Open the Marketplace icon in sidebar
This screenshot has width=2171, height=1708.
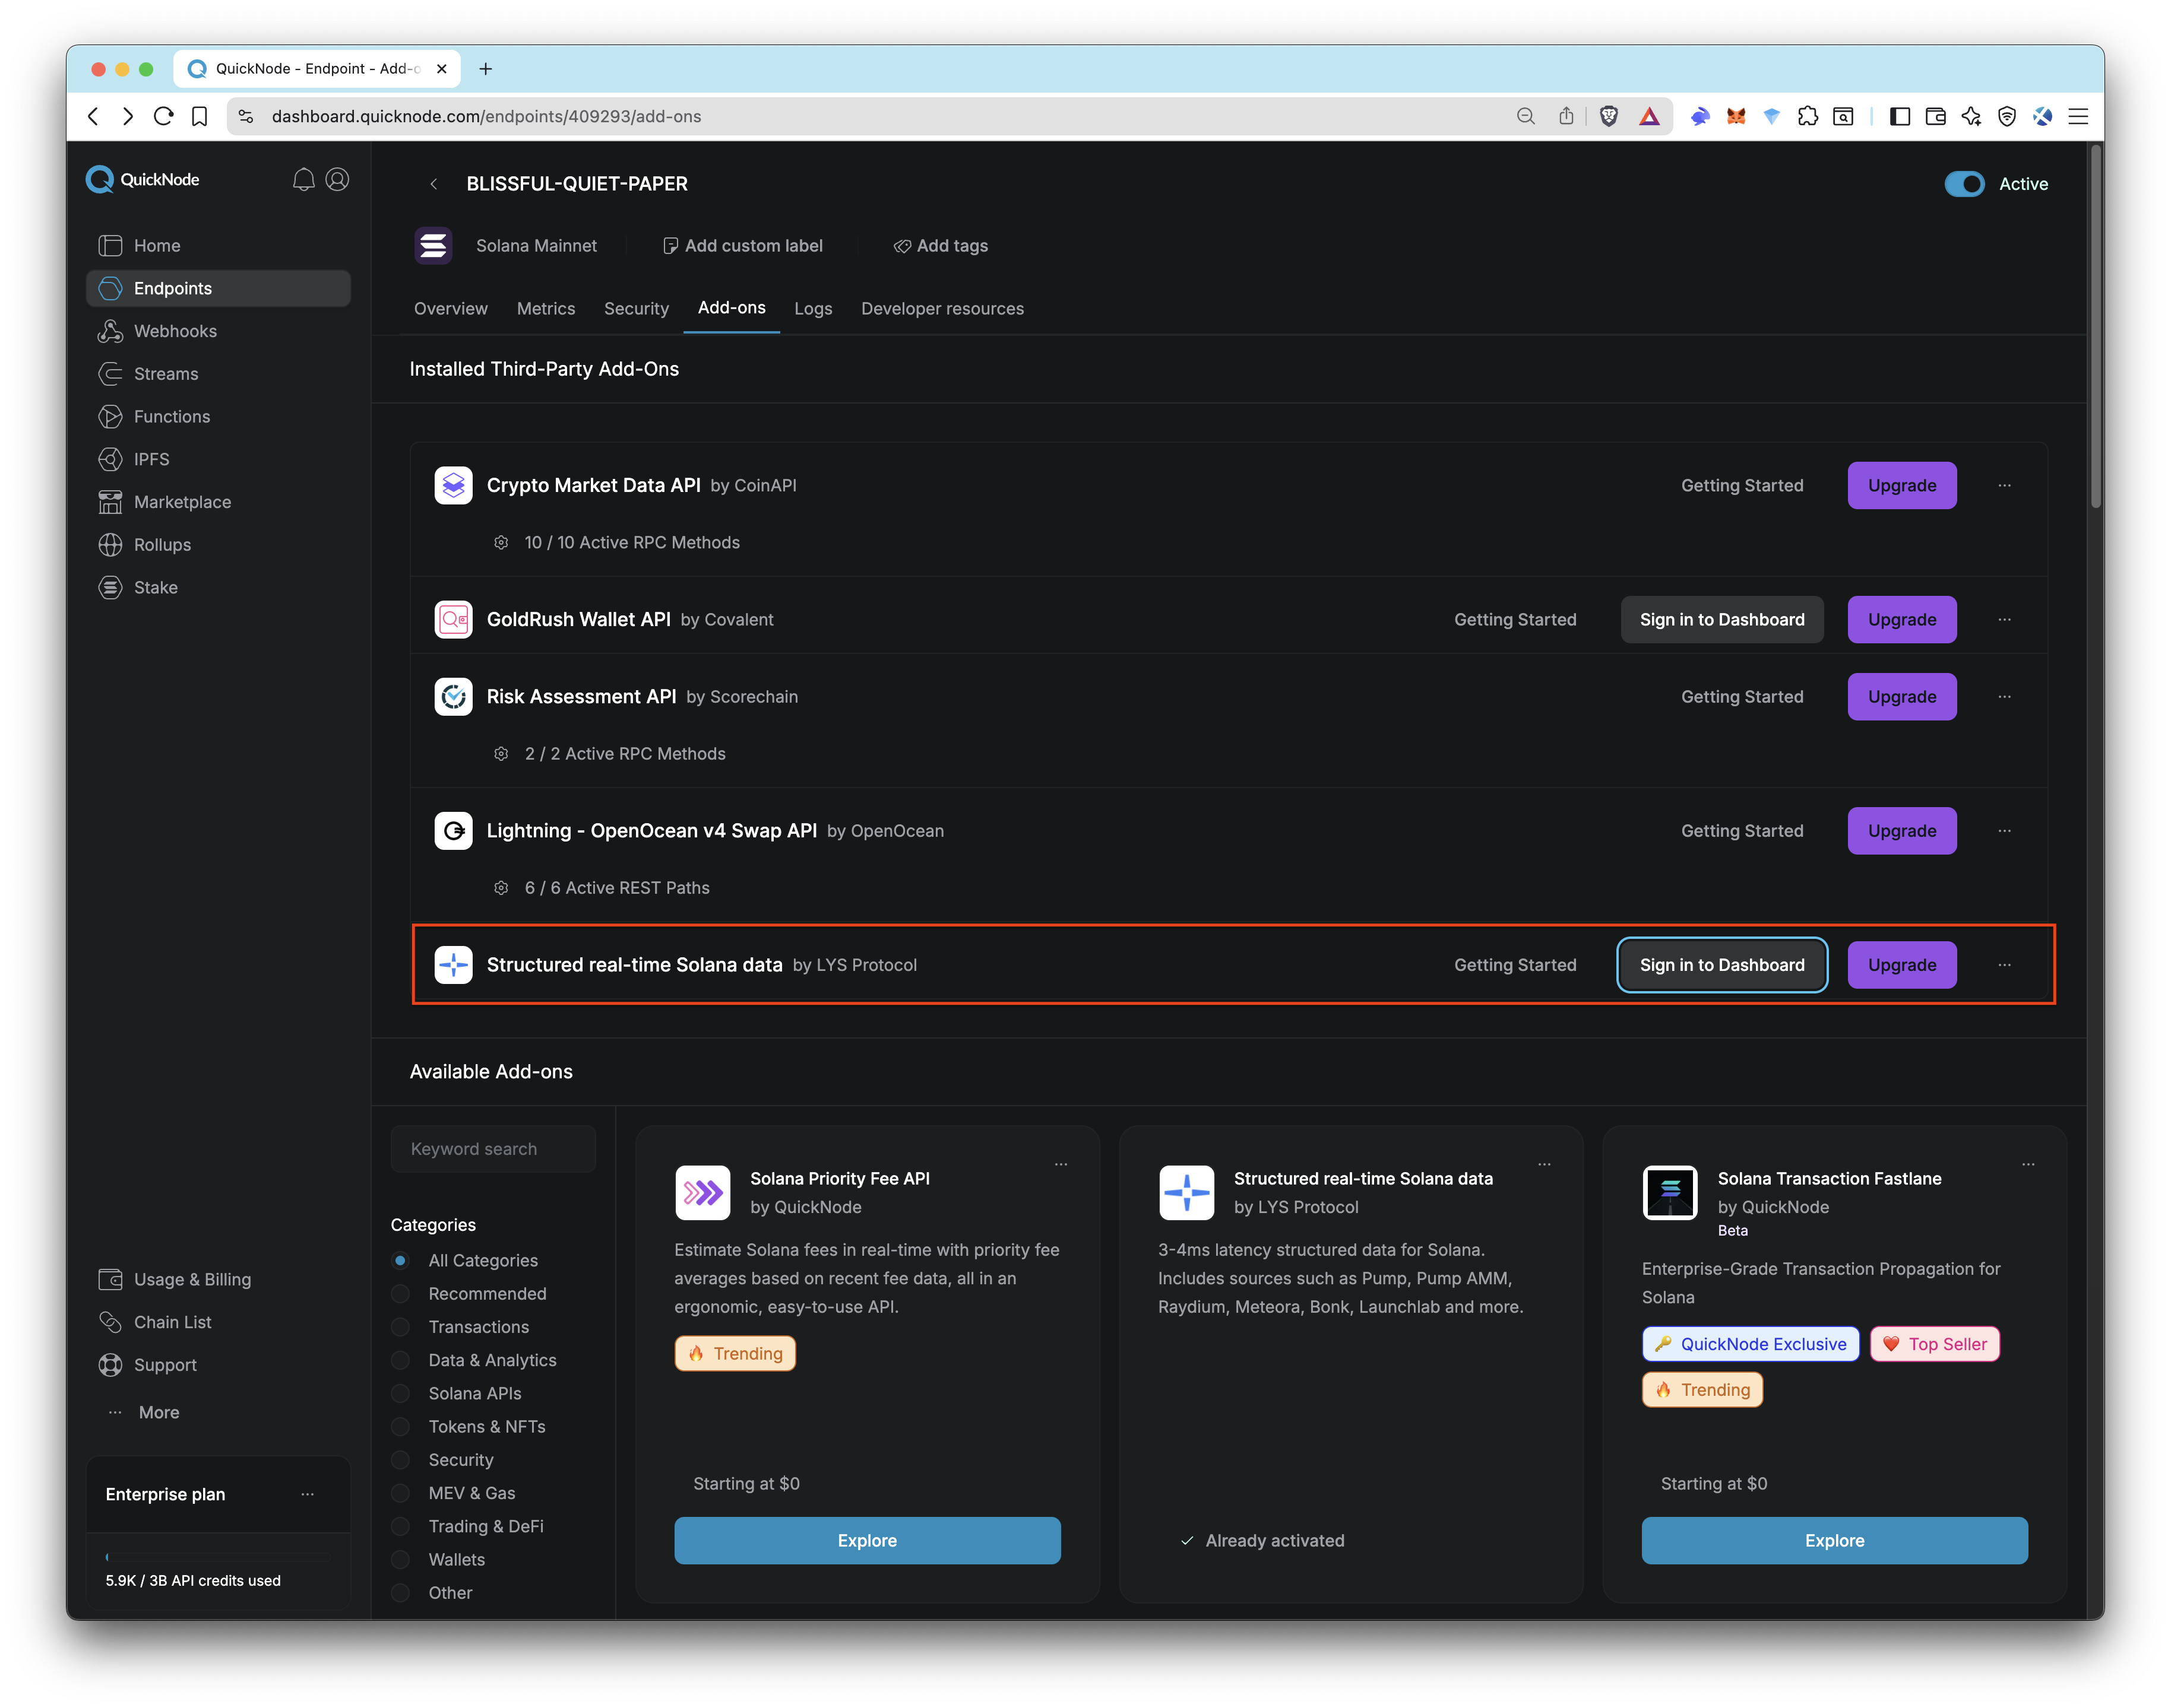(x=112, y=501)
